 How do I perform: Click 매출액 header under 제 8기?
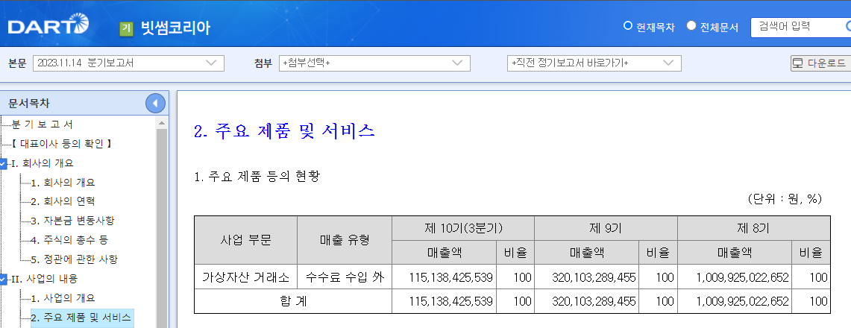[x=735, y=253]
